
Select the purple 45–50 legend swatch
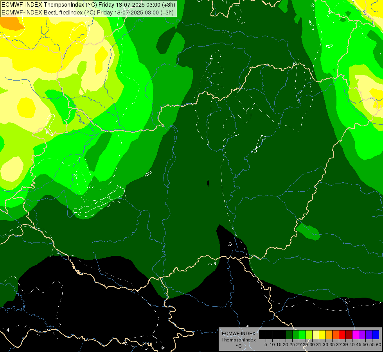point(362,334)
